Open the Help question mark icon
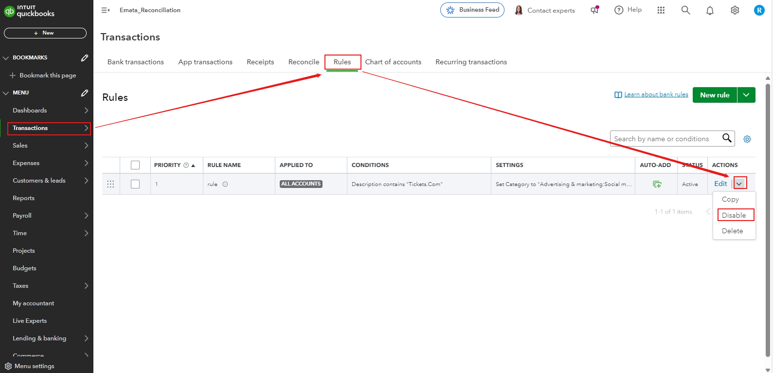This screenshot has height=373, width=773. (x=619, y=10)
